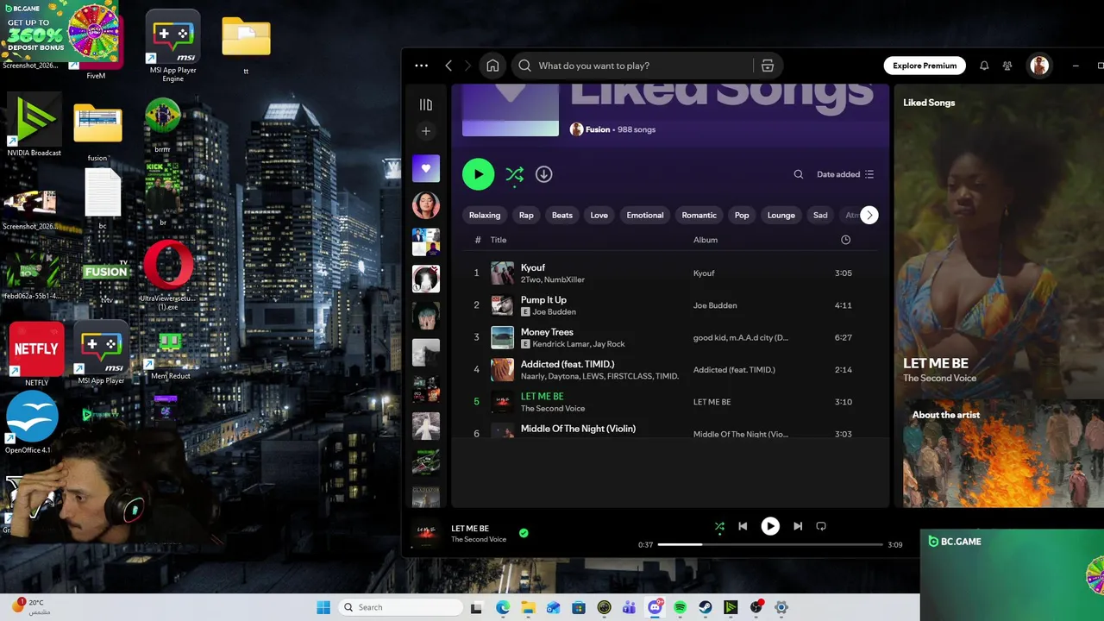Show more filter chips with the right arrow
The width and height of the screenshot is (1104, 621).
[869, 215]
